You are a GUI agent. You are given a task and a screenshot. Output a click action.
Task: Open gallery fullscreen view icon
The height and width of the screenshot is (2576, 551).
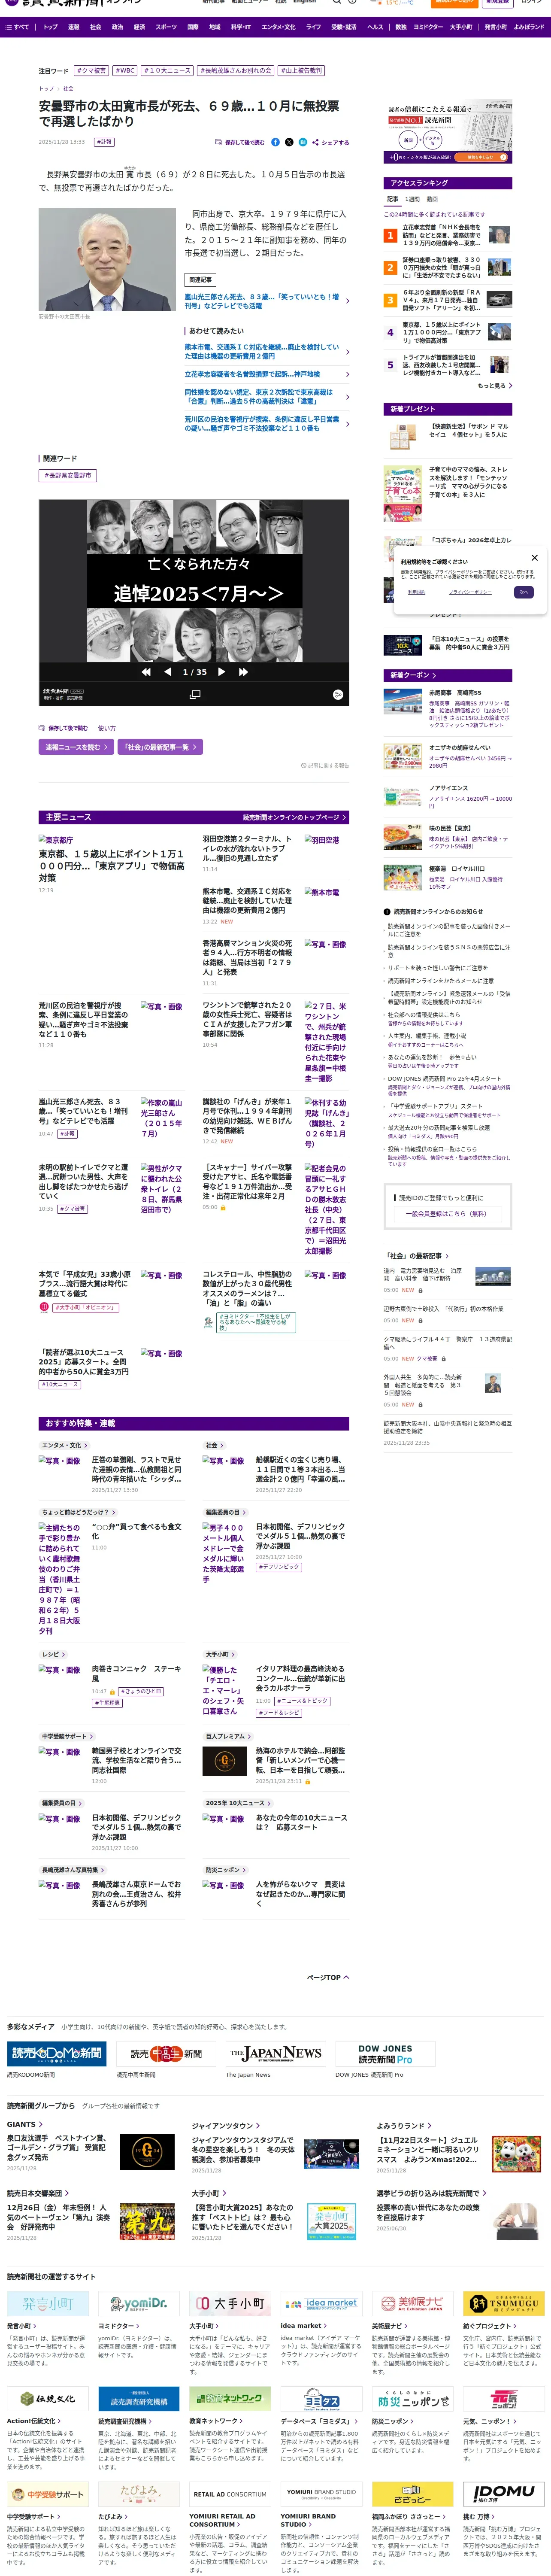[x=195, y=694]
